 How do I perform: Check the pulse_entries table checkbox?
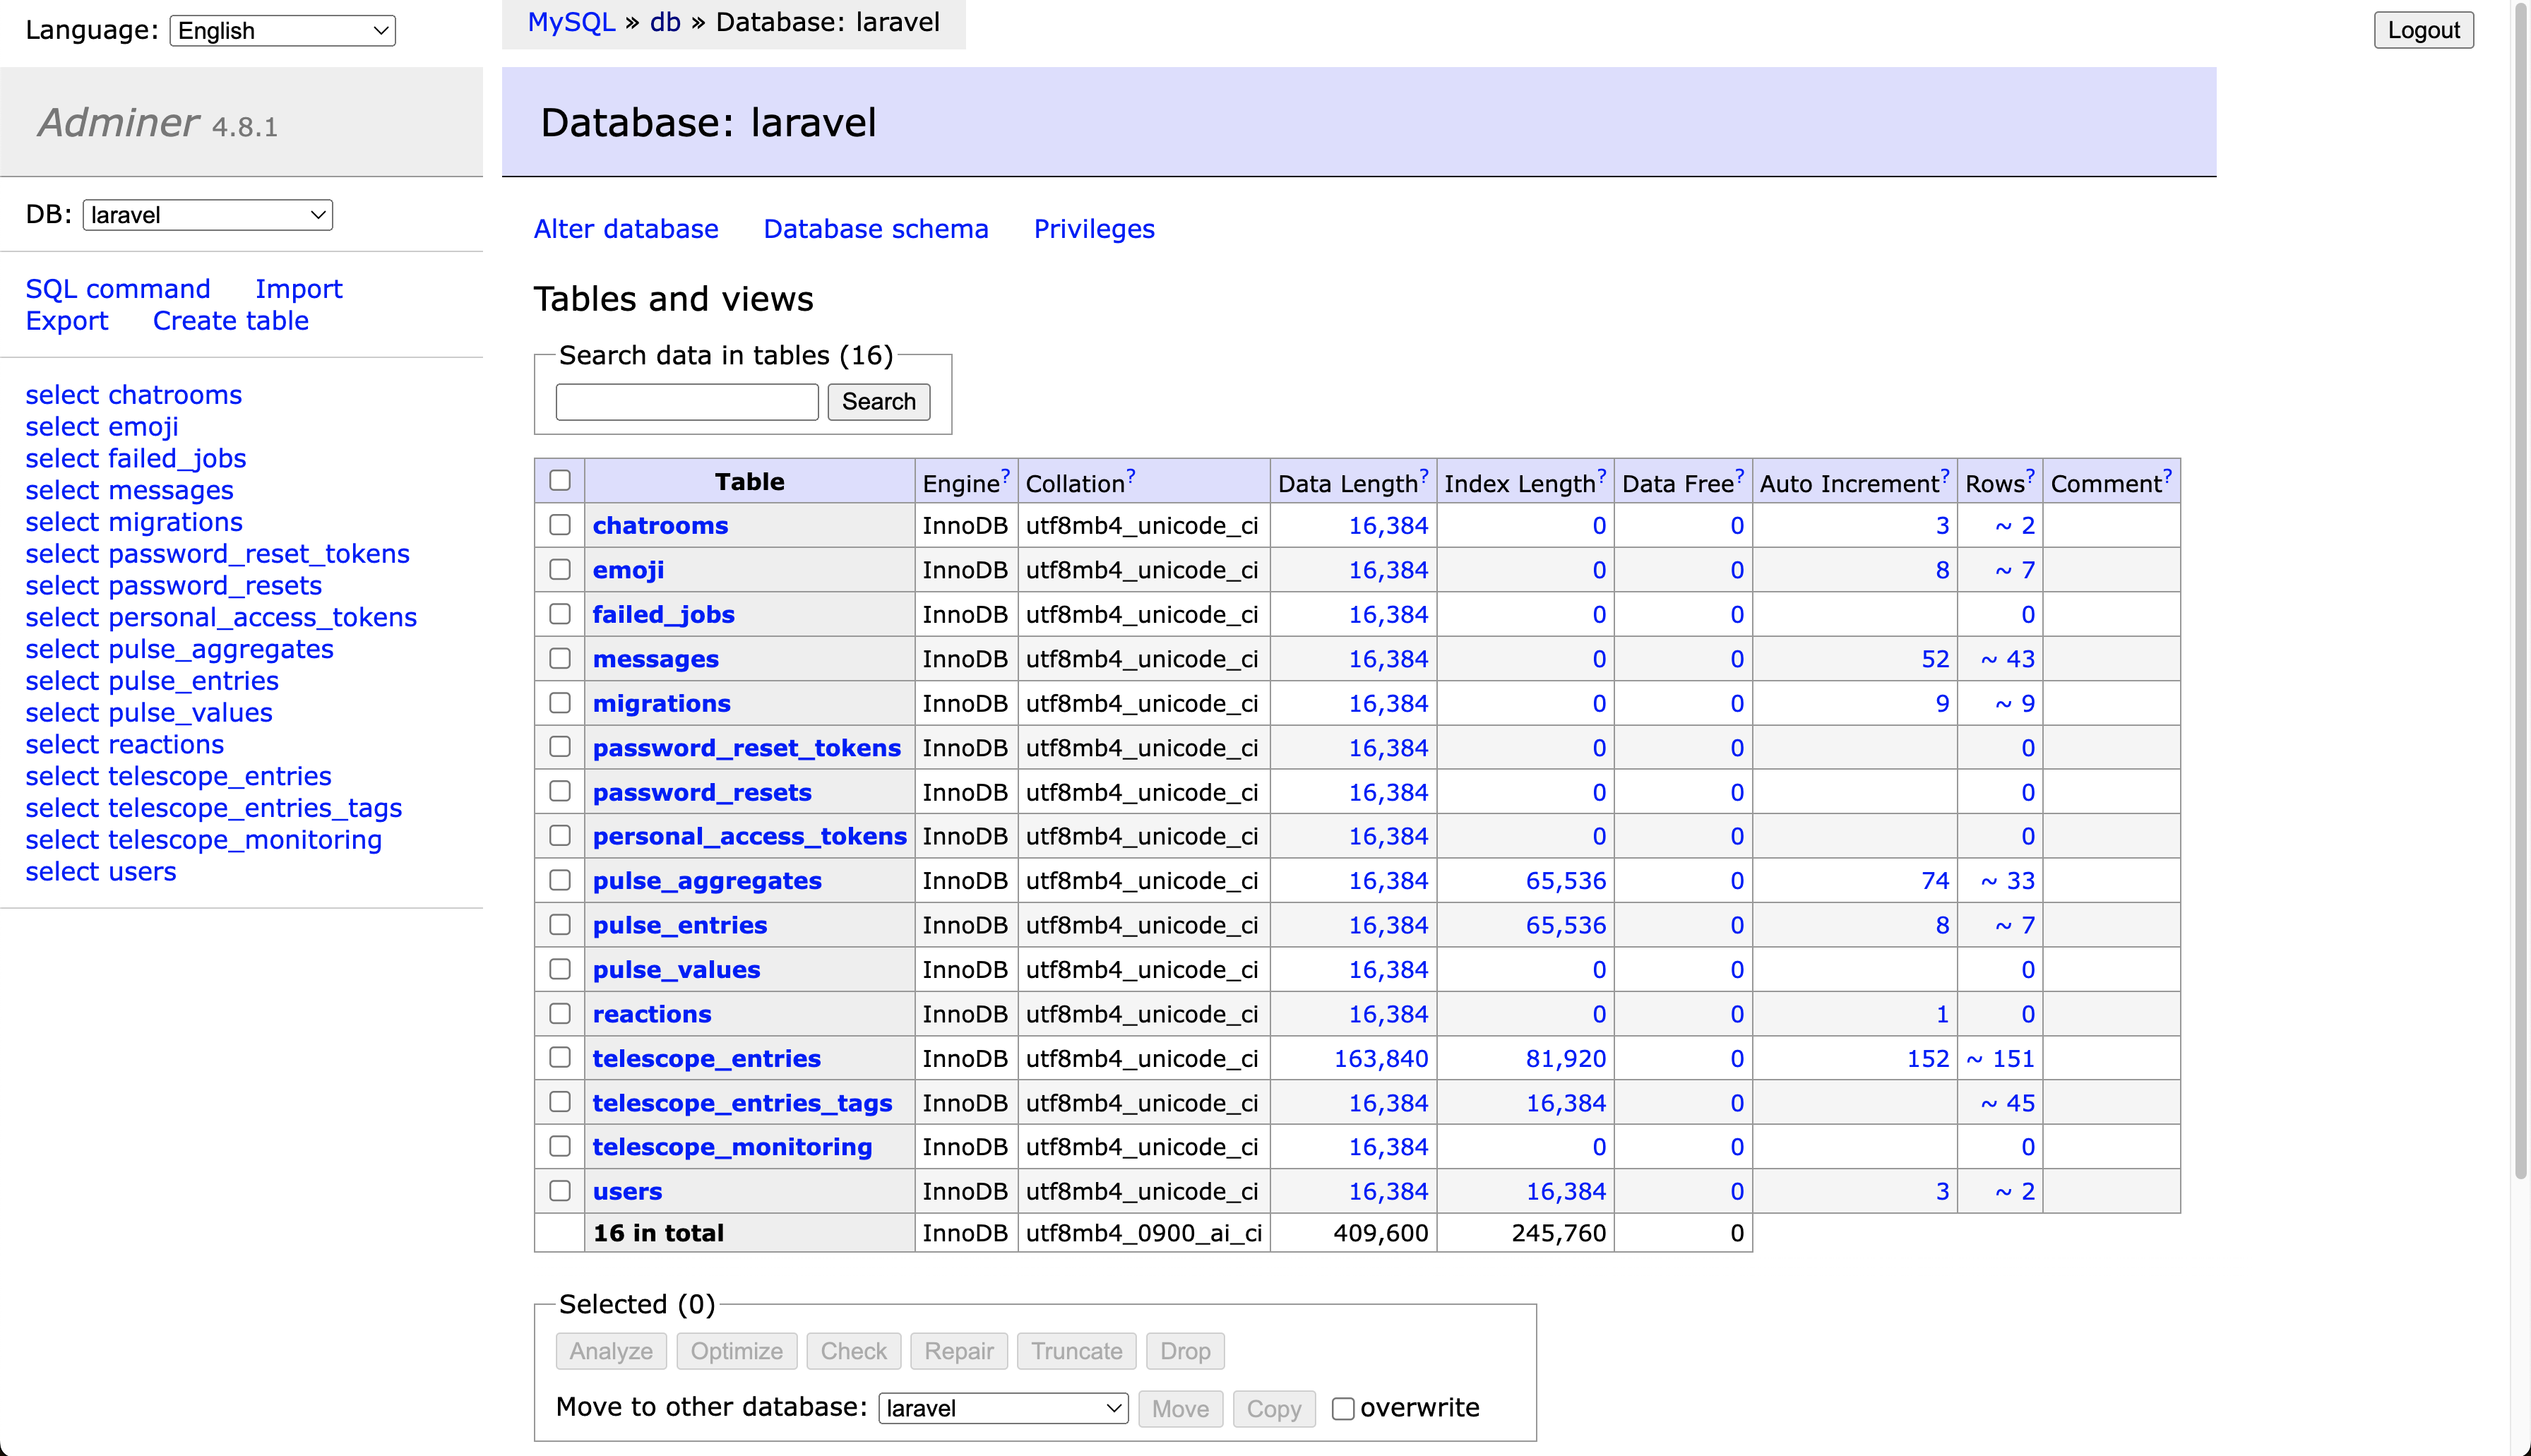tap(560, 925)
